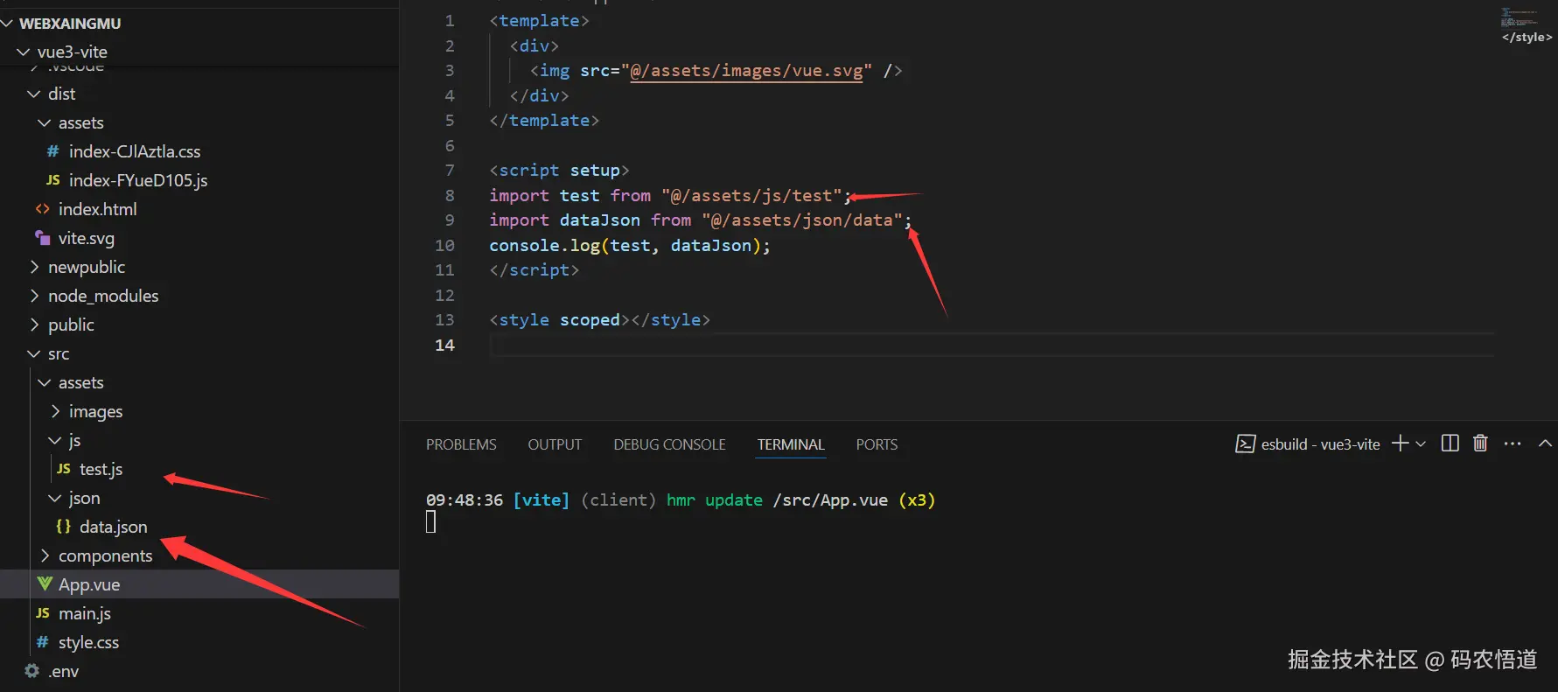Click the terminal shell icon for esbuild
The height and width of the screenshot is (692, 1558).
(1245, 444)
